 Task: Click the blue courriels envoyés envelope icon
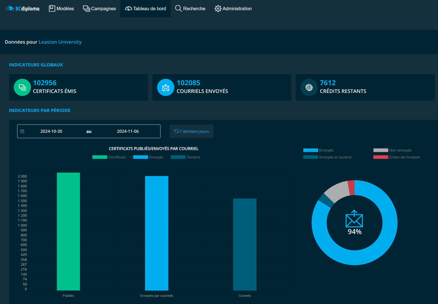(x=166, y=87)
